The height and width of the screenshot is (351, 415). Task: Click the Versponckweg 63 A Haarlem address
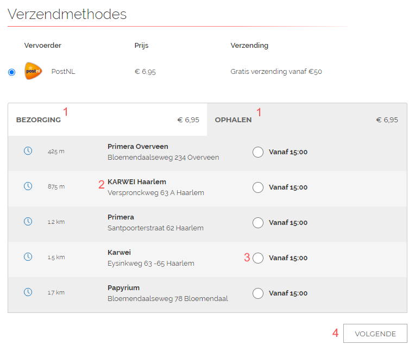pos(155,193)
